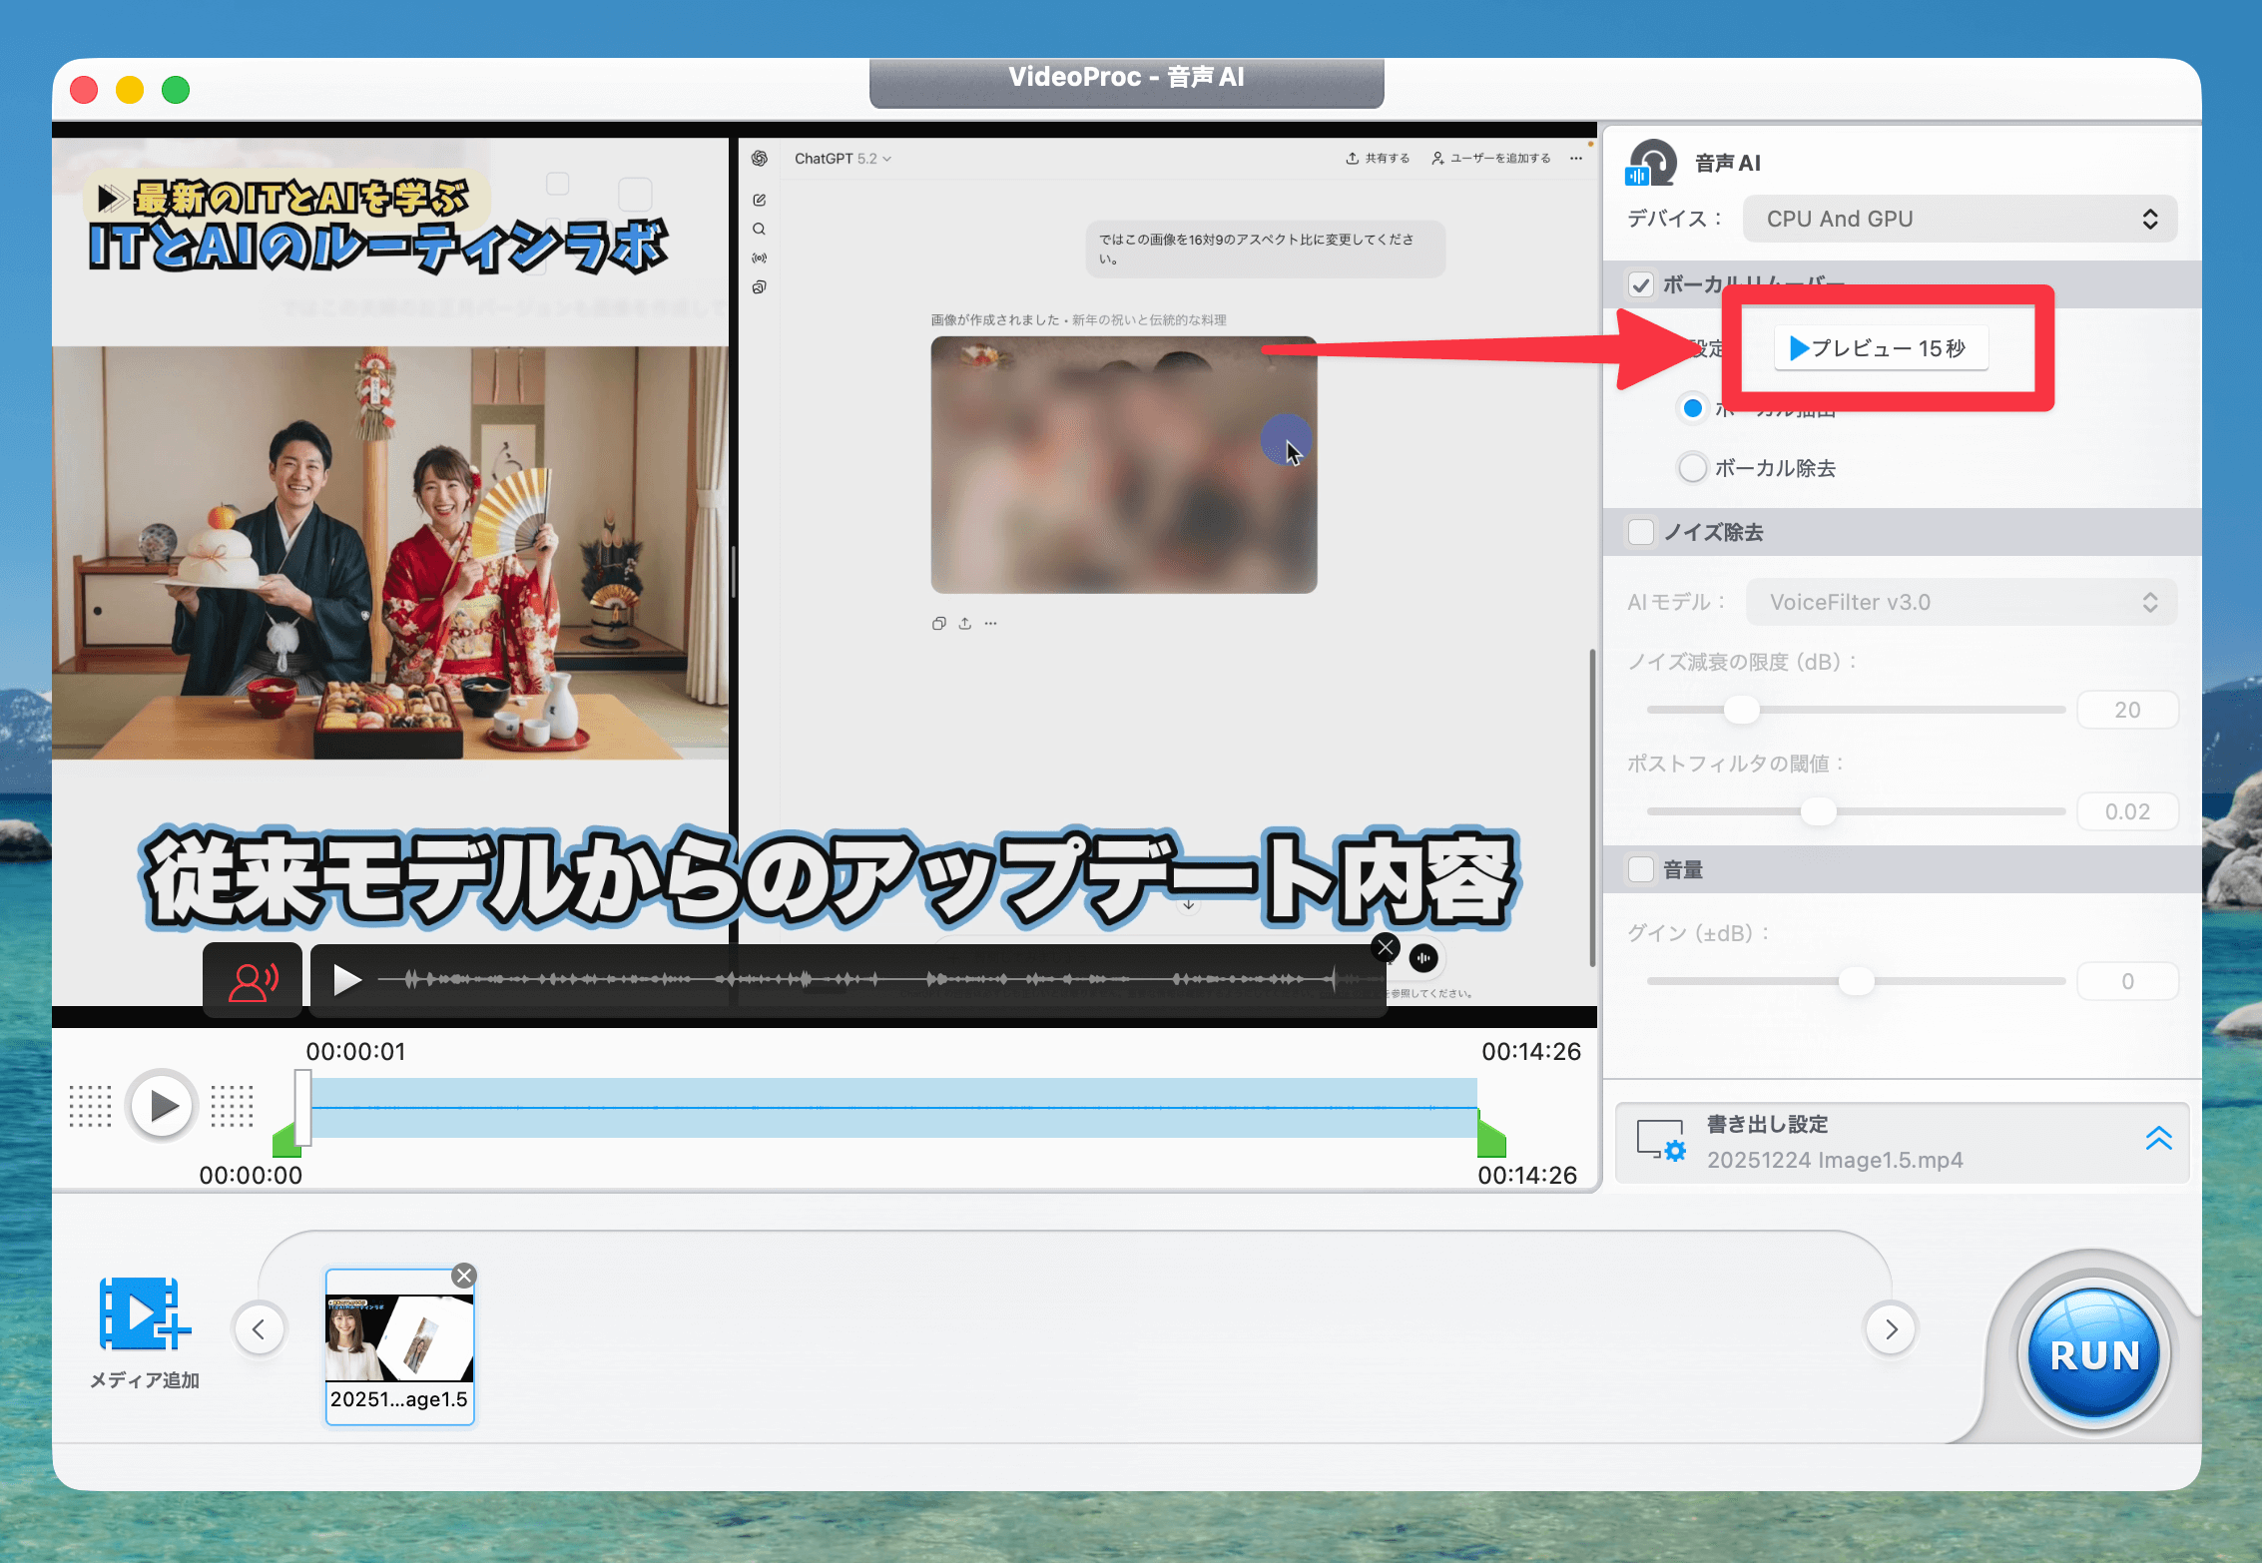Click the next frame dotted icon
Screen dimensions: 2262x1563
[x=233, y=1106]
